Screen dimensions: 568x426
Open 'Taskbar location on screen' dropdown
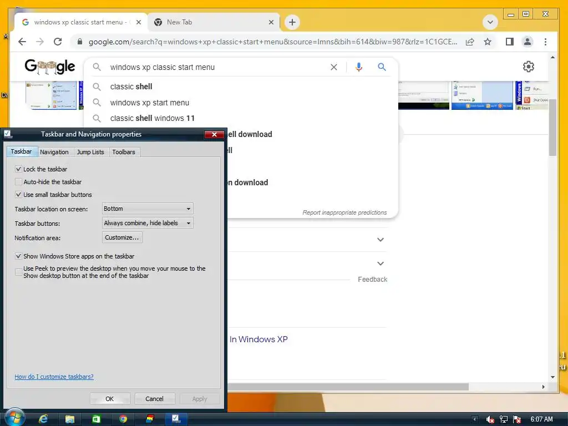[x=148, y=209]
